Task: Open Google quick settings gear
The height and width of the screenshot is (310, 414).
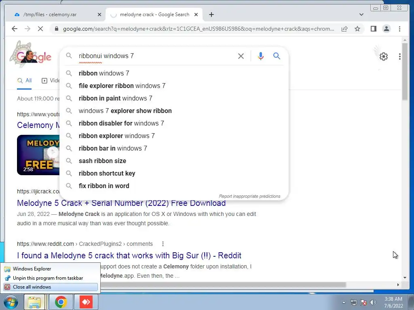Action: click(x=383, y=57)
